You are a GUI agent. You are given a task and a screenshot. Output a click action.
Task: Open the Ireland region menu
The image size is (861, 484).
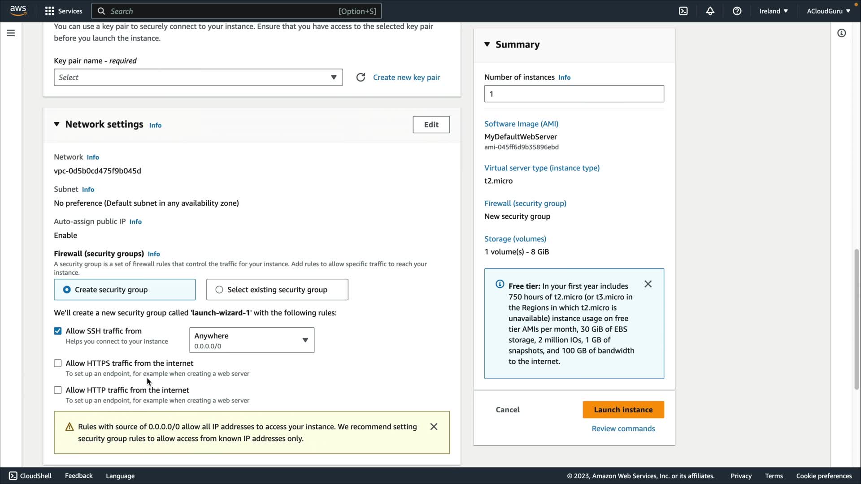773,11
